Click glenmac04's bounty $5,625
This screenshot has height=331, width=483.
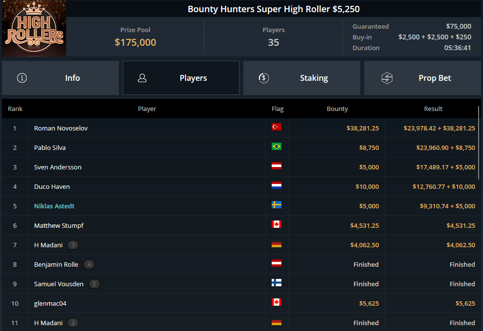pos(369,303)
